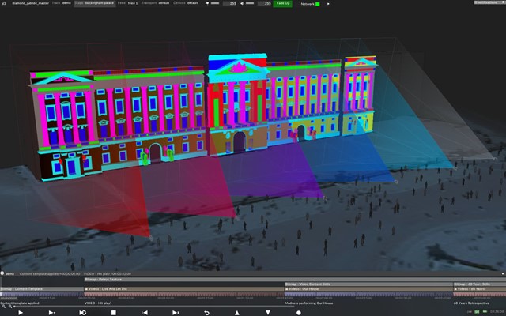Select the Bitmap - 60 Years Stills layer
The height and width of the screenshot is (316, 506).
479,284
